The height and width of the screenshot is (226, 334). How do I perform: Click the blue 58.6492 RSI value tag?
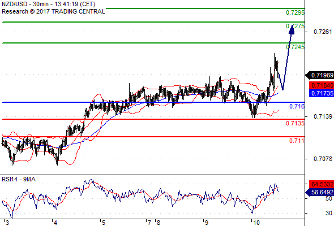(x=320, y=193)
